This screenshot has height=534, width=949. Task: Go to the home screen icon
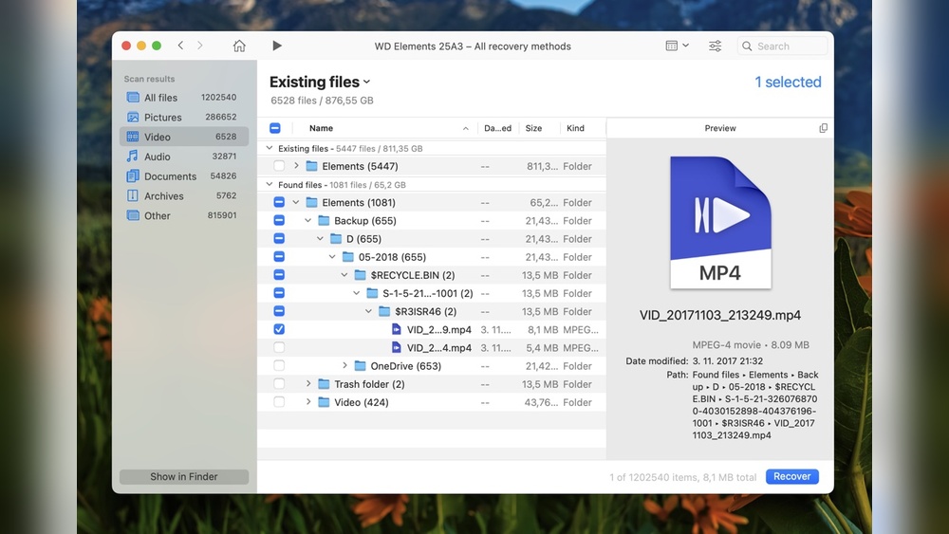239,46
